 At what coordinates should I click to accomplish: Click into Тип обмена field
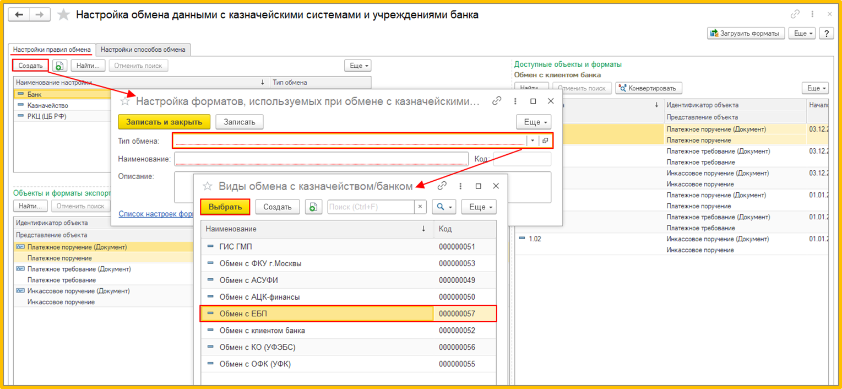[349, 141]
